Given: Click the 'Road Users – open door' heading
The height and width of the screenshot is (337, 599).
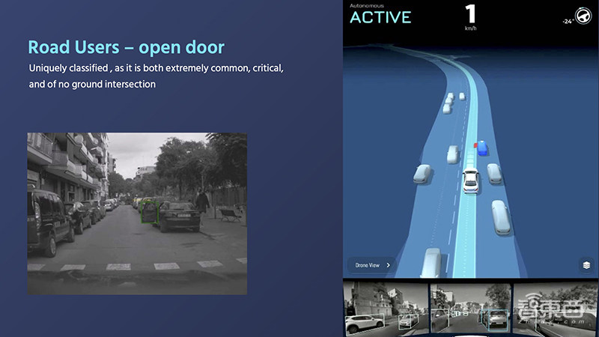Looking at the screenshot, I should 126,47.
